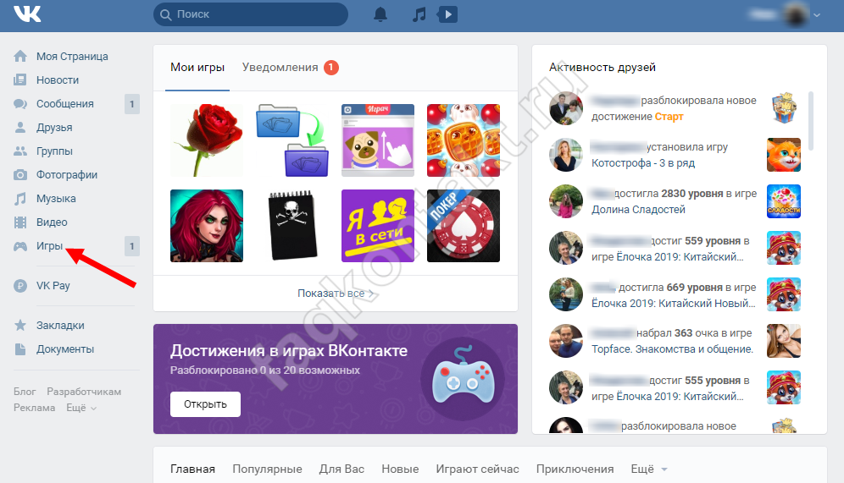Click the camera icon beside Фотографии

tap(20, 174)
